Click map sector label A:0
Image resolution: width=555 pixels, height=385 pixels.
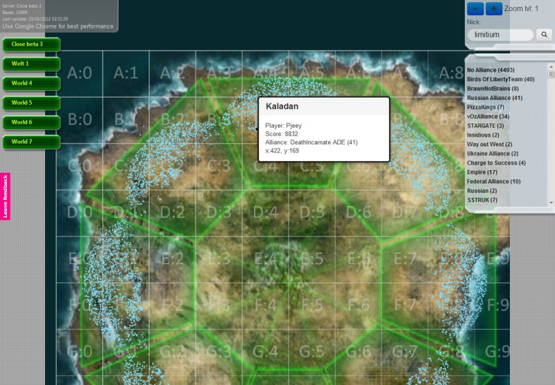tap(80, 73)
